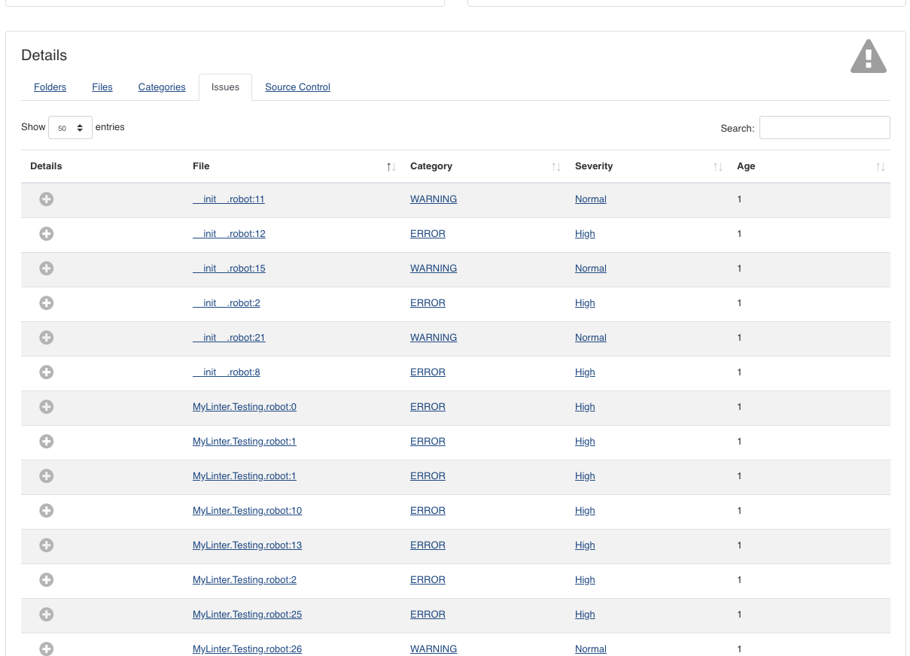Image resolution: width=910 pixels, height=656 pixels.
Task: Sort the Age column using its sort arrows
Action: [880, 166]
